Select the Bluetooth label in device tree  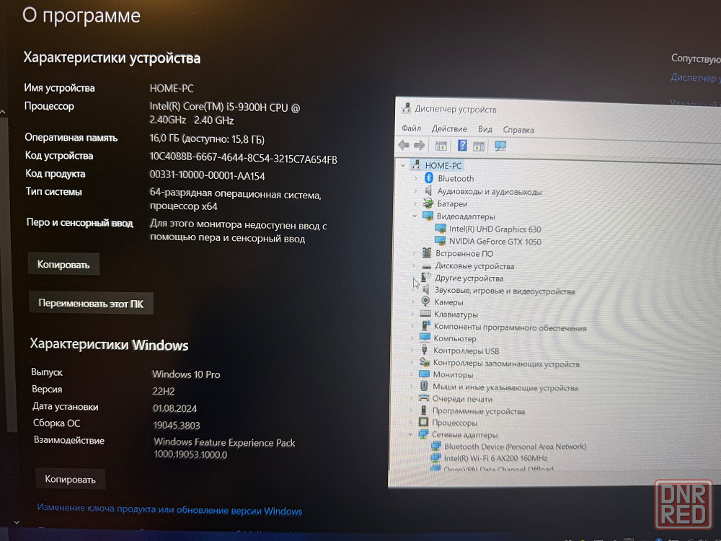[x=456, y=178]
